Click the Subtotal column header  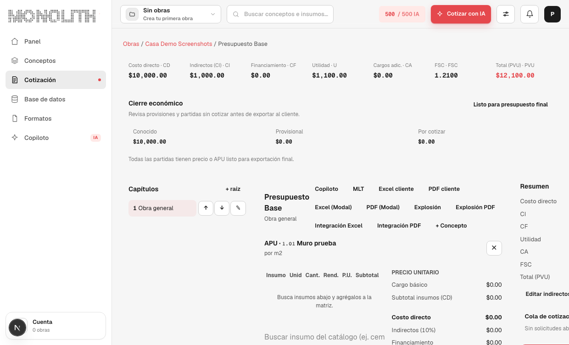coord(367,275)
